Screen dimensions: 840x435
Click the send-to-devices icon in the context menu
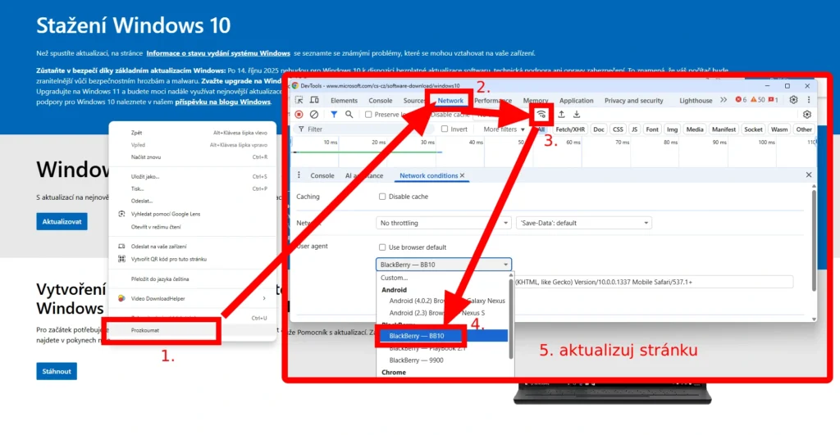pyautogui.click(x=121, y=246)
